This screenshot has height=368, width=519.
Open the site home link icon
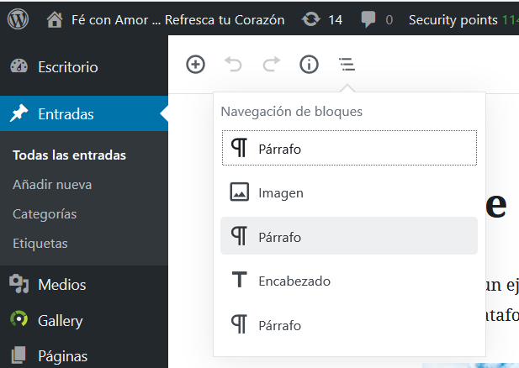(x=55, y=19)
